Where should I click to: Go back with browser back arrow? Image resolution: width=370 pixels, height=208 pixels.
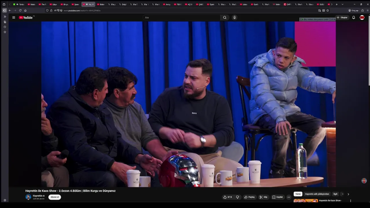[x=10, y=10]
